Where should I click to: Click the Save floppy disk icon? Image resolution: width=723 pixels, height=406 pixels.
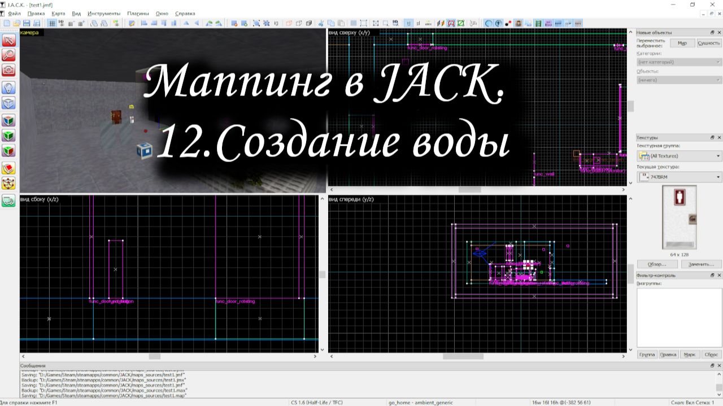tap(27, 23)
